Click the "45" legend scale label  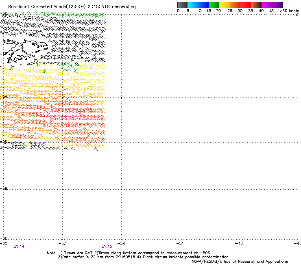pos(271,11)
